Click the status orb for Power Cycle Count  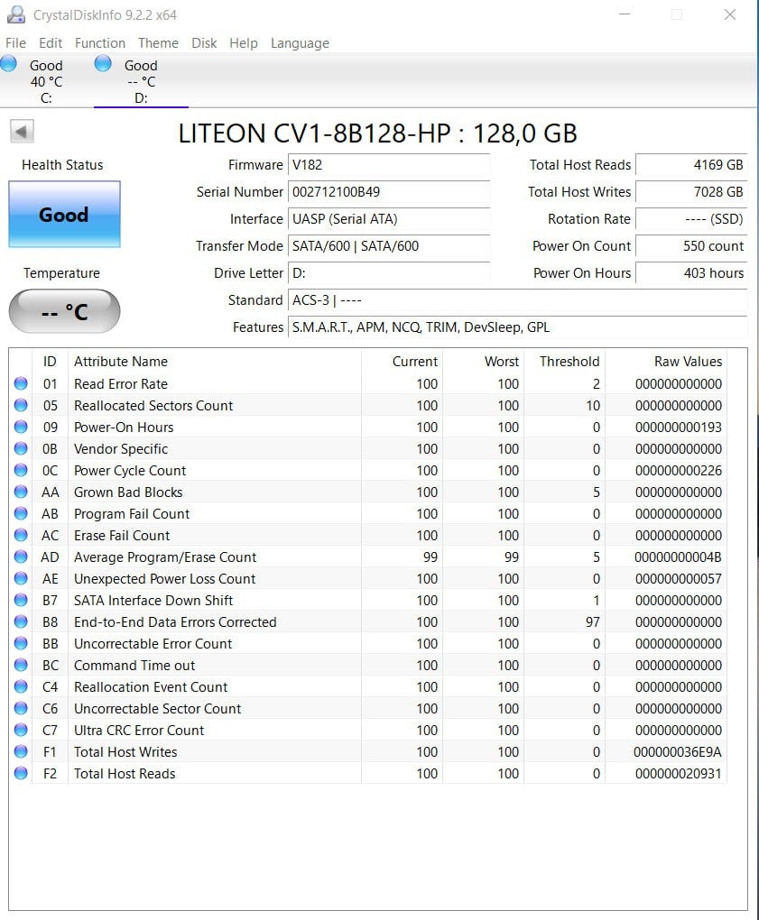[x=21, y=471]
